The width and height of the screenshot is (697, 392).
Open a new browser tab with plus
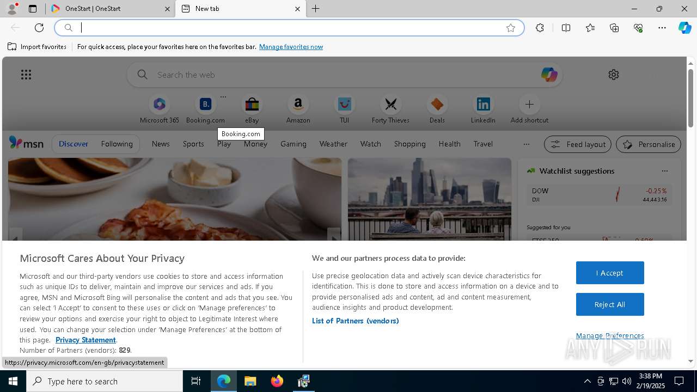(x=316, y=9)
